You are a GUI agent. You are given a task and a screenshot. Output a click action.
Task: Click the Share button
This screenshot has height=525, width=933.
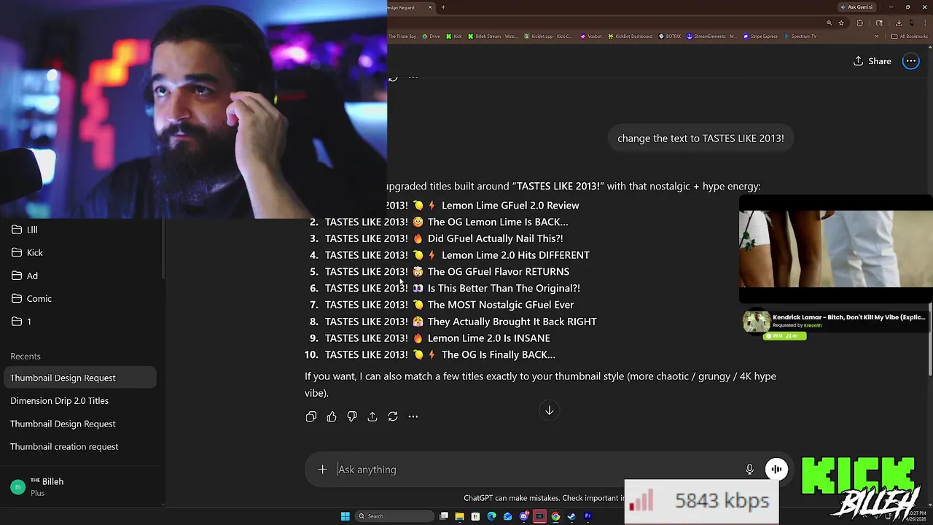coord(873,61)
